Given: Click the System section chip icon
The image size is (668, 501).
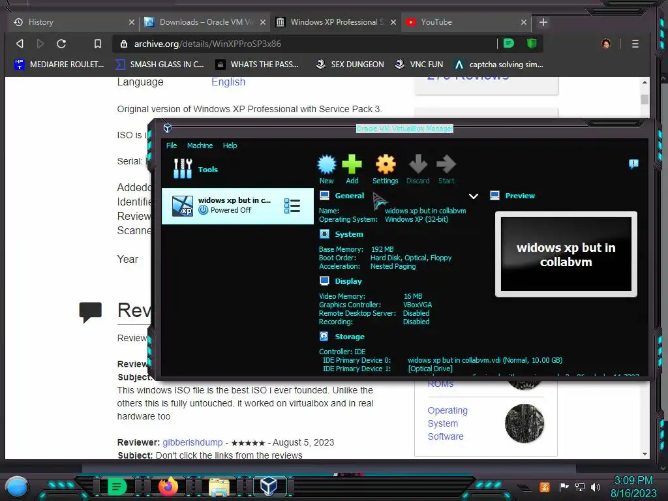Looking at the screenshot, I should click(x=325, y=234).
